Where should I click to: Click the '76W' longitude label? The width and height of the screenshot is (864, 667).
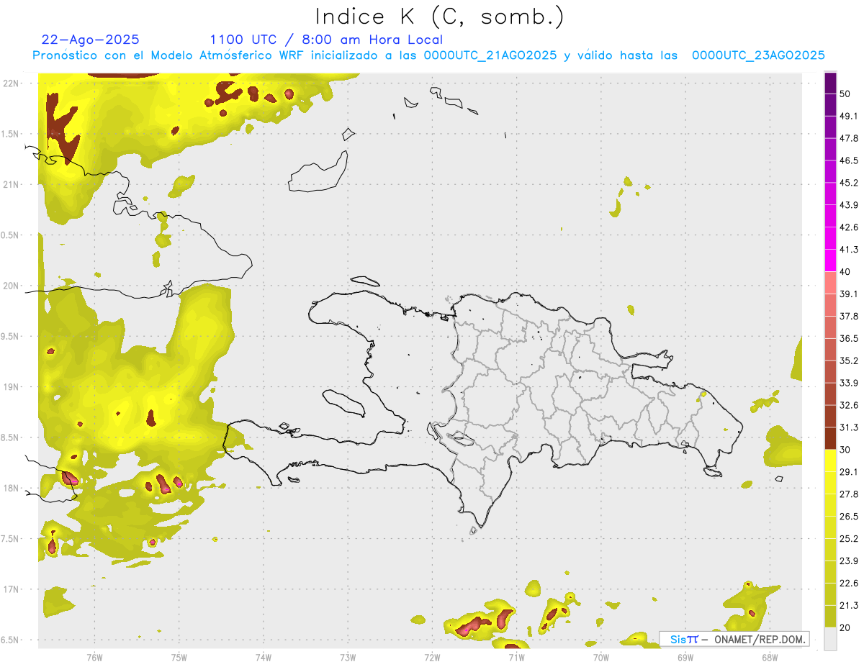(x=94, y=657)
